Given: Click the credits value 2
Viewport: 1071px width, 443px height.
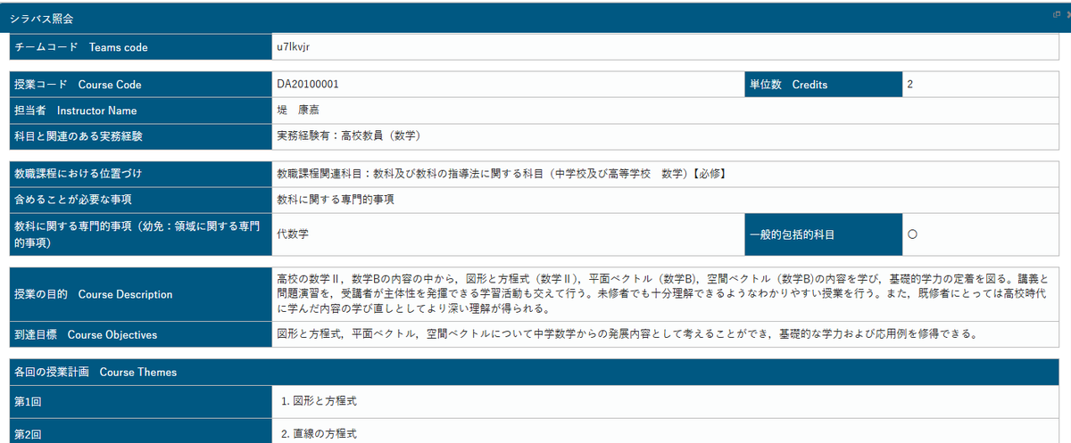Looking at the screenshot, I should [909, 85].
